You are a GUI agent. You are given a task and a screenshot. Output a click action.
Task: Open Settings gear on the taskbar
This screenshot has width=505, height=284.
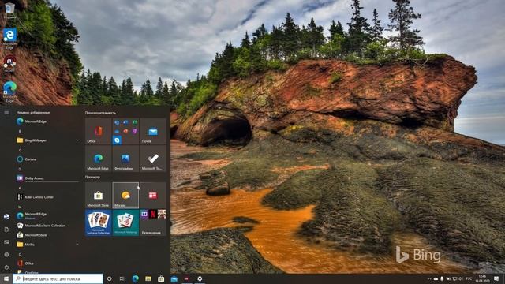click(200, 278)
